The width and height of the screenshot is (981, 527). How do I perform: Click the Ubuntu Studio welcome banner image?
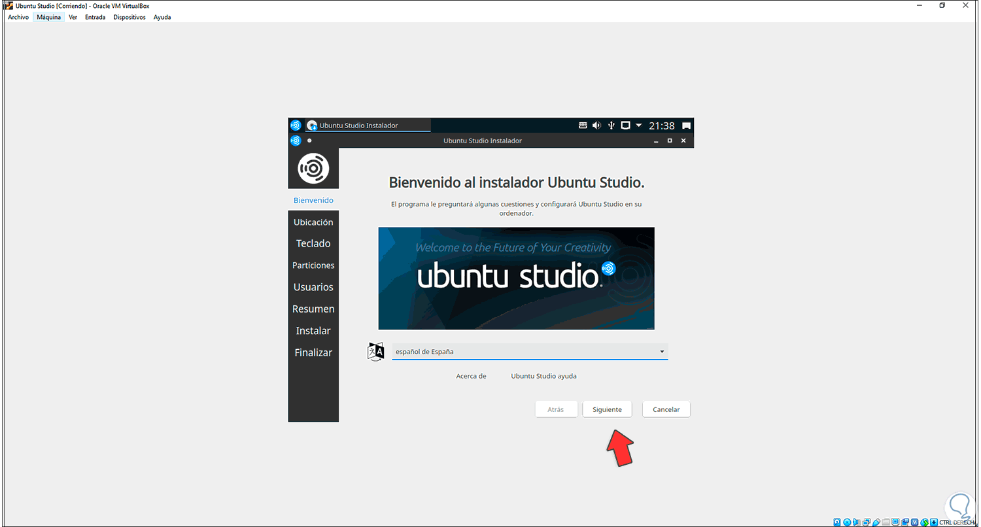point(517,279)
